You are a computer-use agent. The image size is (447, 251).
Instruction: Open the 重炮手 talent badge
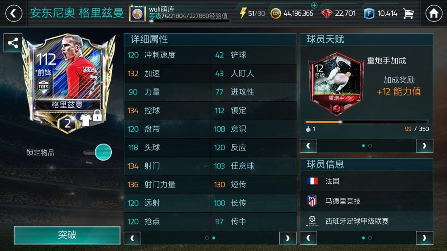pyautogui.click(x=336, y=84)
